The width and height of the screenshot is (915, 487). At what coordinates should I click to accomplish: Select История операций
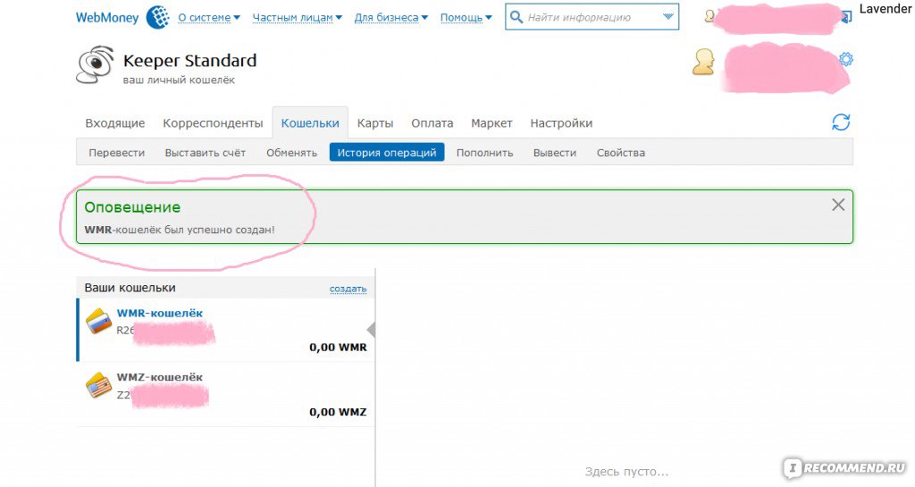[x=387, y=153]
